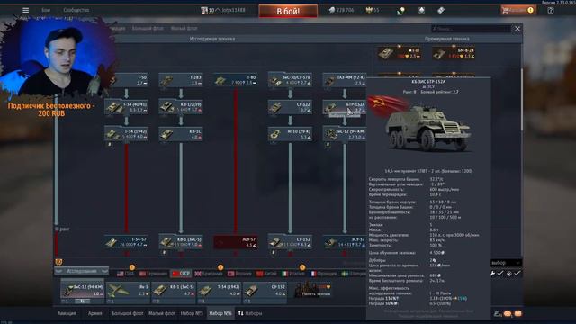Viewport: 576px width, 324px height.
Task: Choose Франция nation flag
Action: 324,274
